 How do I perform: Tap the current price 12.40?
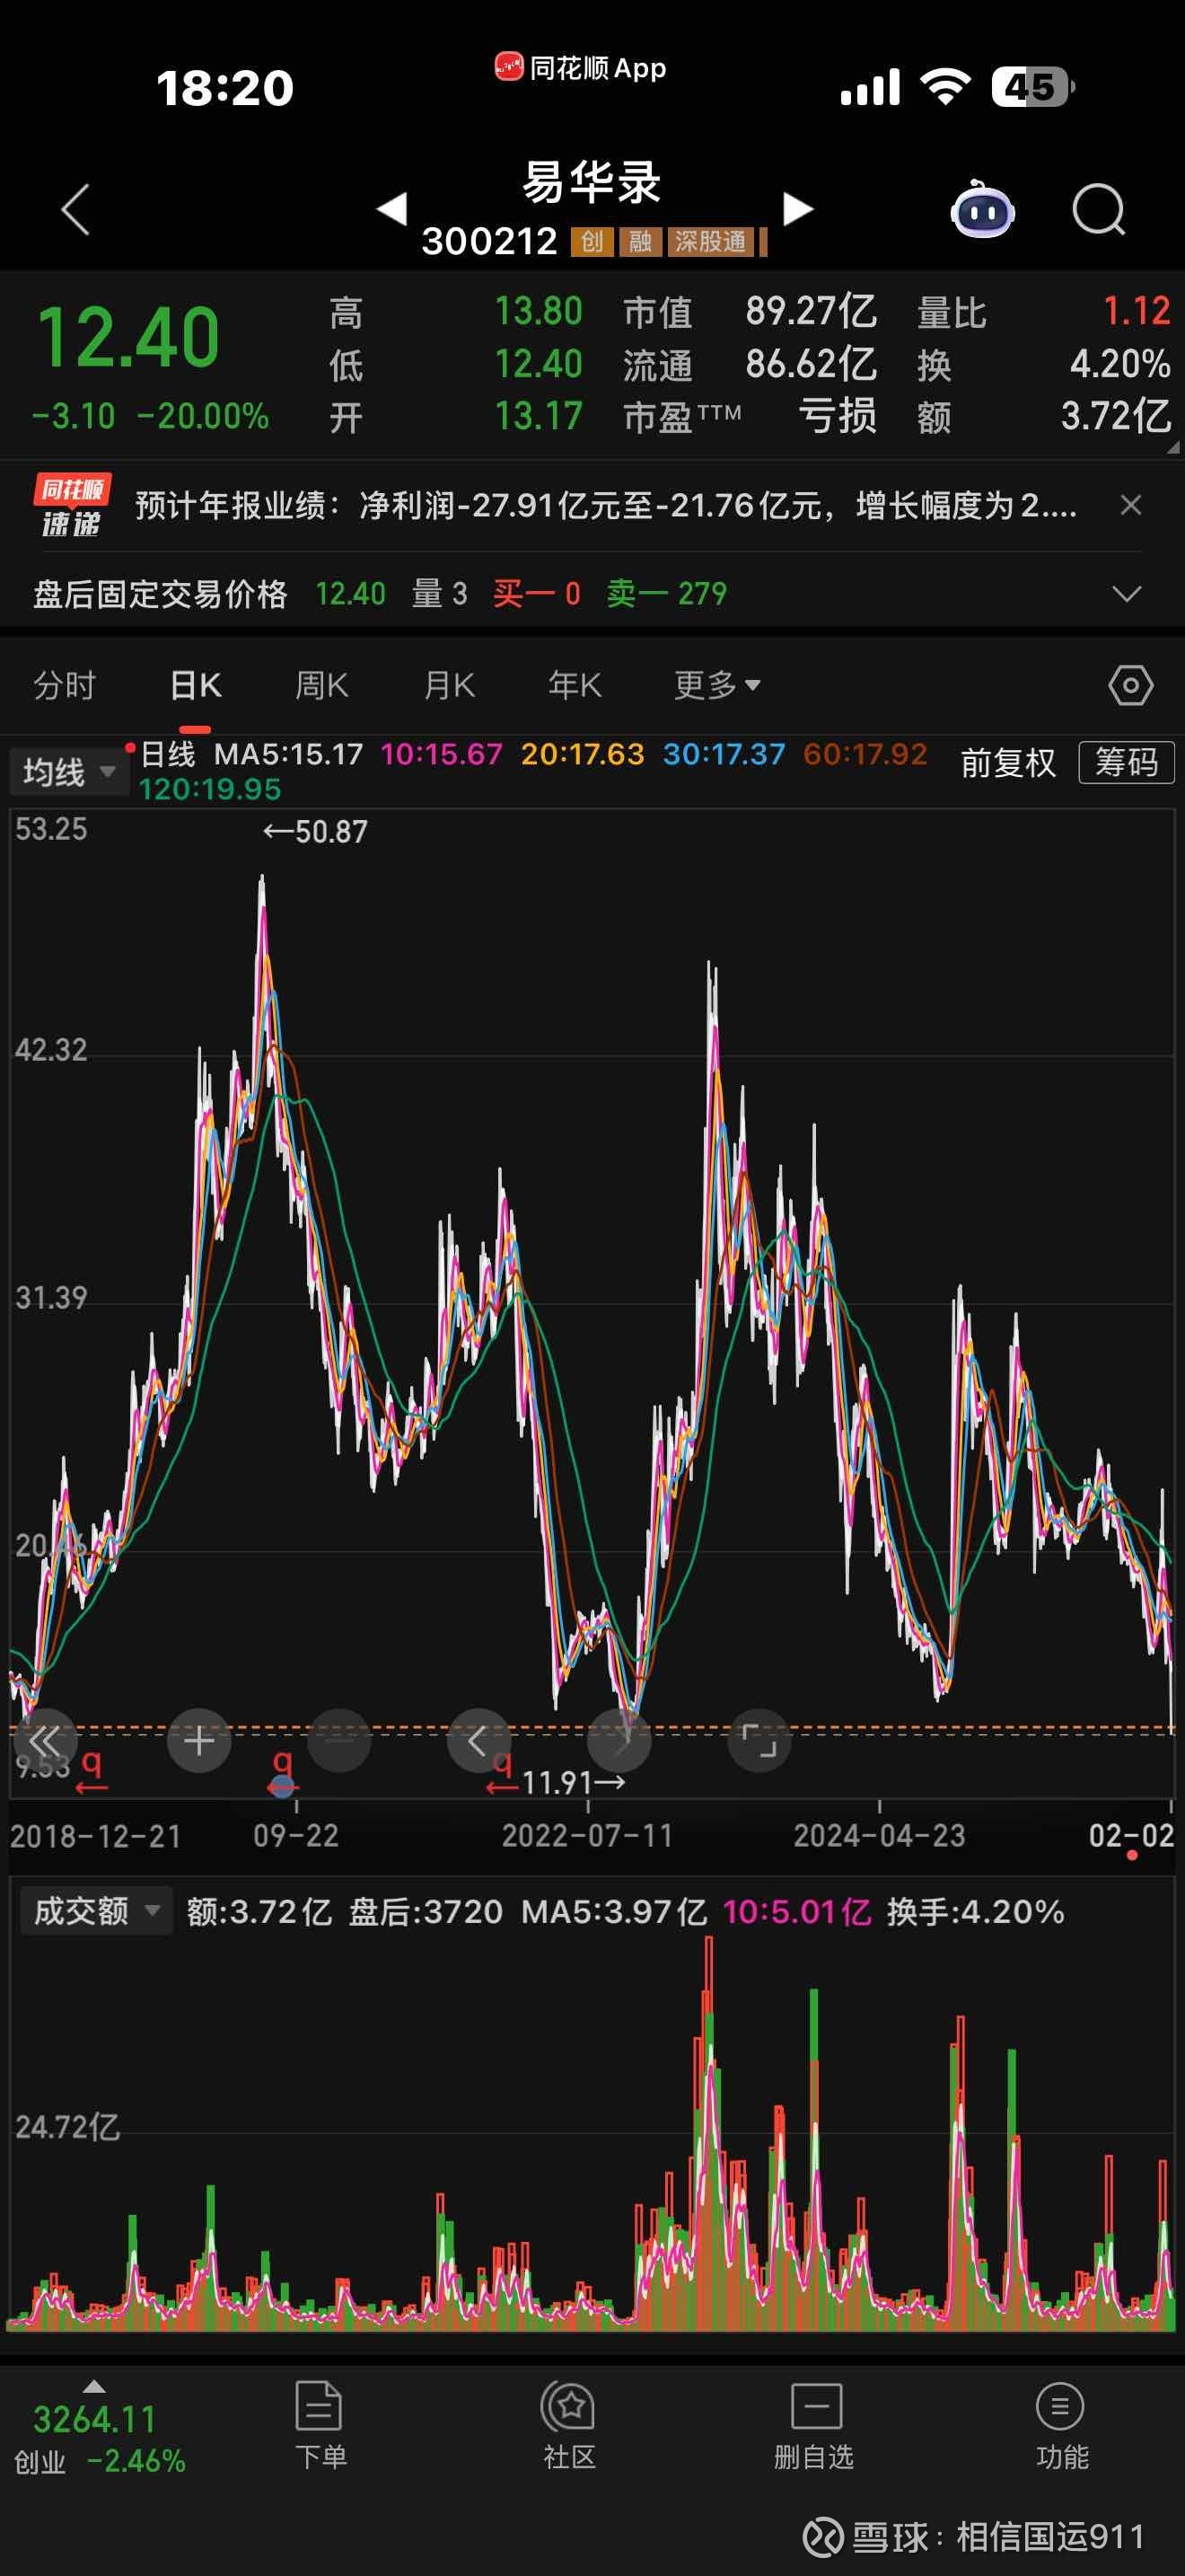click(x=127, y=337)
